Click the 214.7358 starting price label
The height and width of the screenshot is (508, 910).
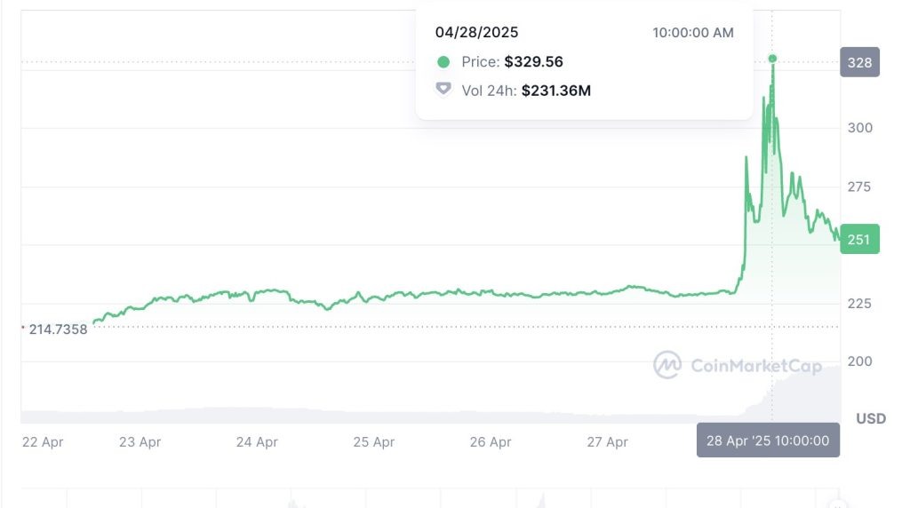[x=58, y=329]
